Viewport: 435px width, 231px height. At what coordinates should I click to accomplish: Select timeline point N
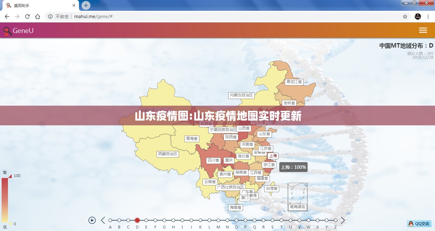click(x=227, y=220)
